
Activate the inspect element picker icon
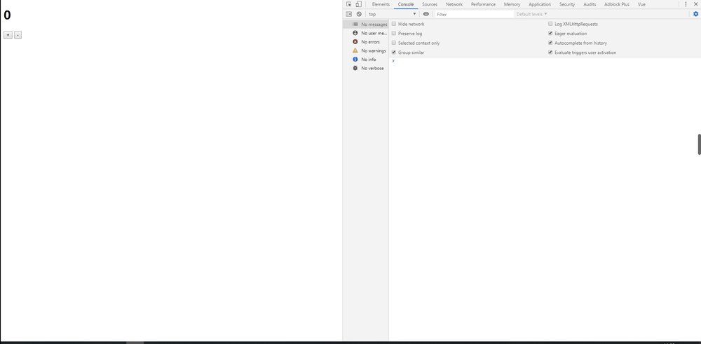click(x=348, y=4)
